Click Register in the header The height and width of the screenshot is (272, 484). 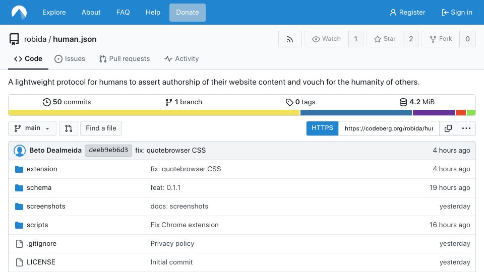[407, 12]
